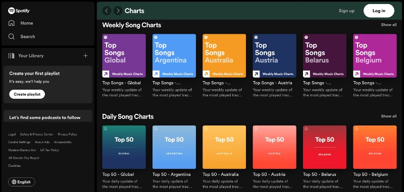This screenshot has height=192, width=404.
Task: Click the plus icon to create playlist
Action: [x=85, y=55]
